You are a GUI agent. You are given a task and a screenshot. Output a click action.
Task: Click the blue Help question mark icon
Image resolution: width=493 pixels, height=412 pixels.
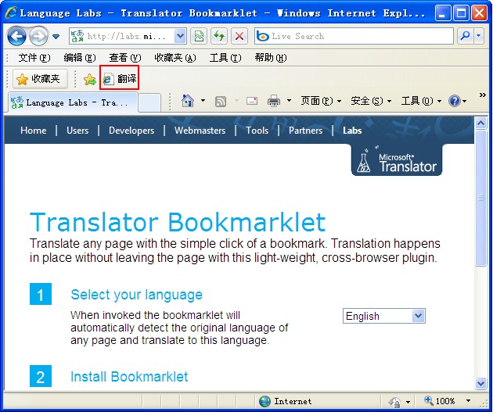pyautogui.click(x=455, y=101)
